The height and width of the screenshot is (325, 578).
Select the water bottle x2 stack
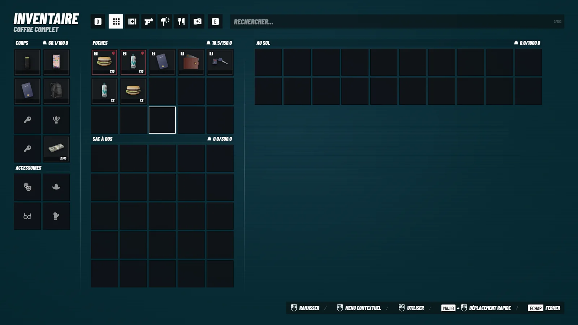pyautogui.click(x=104, y=91)
